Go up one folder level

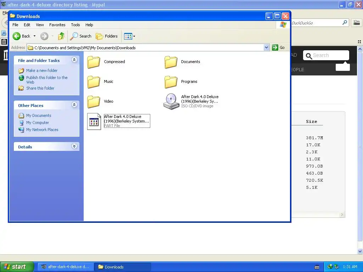(61, 36)
